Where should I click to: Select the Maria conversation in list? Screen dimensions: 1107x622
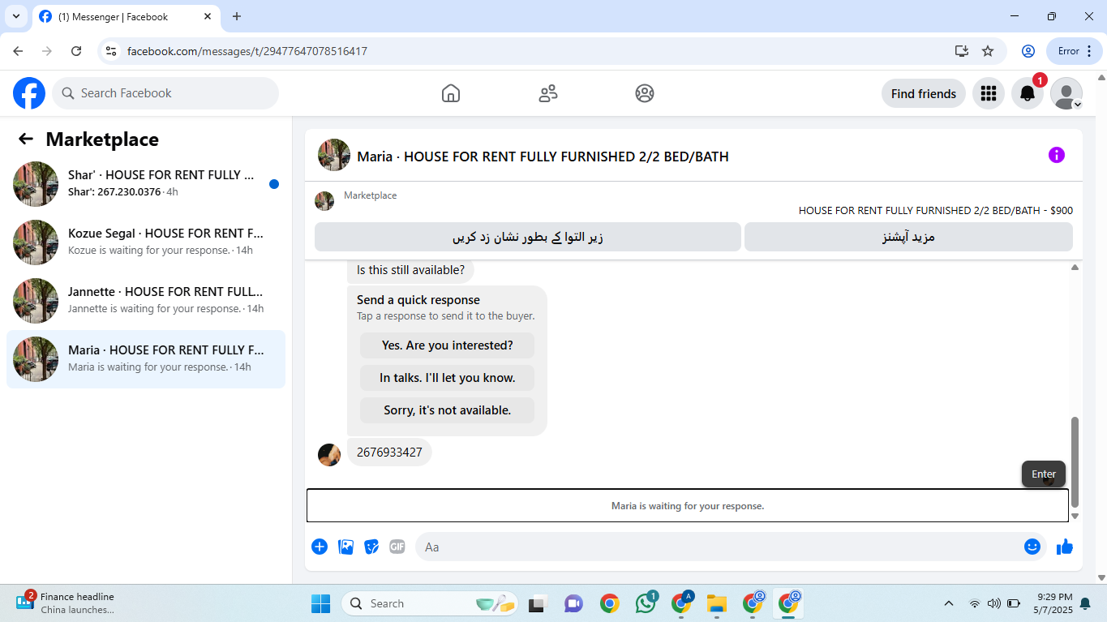[x=146, y=359]
